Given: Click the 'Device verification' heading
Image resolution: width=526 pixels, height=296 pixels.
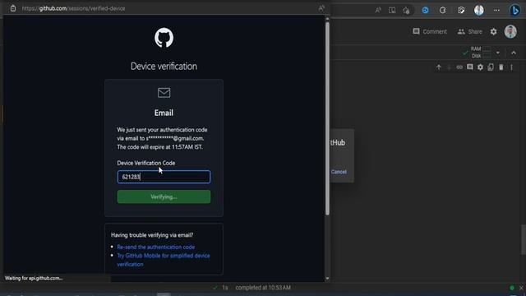Looking at the screenshot, I should click(x=164, y=66).
